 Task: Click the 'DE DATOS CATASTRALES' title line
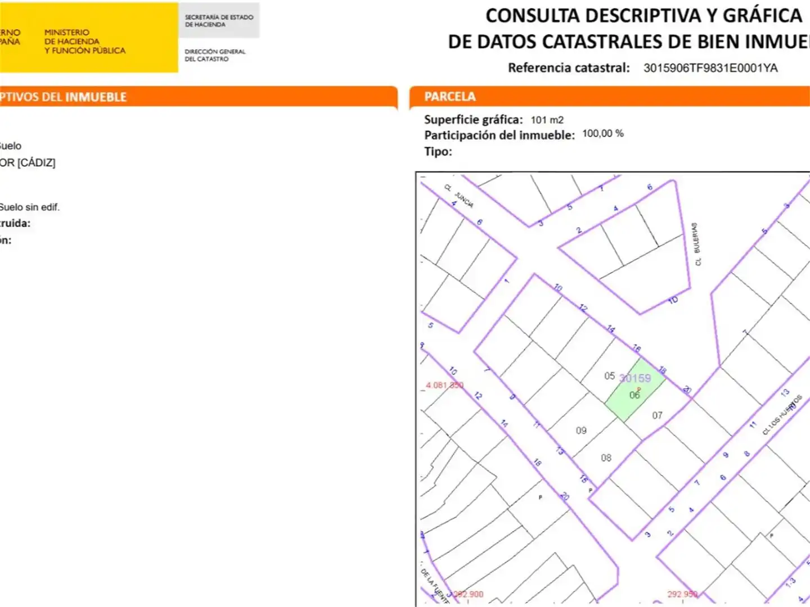pos(628,42)
